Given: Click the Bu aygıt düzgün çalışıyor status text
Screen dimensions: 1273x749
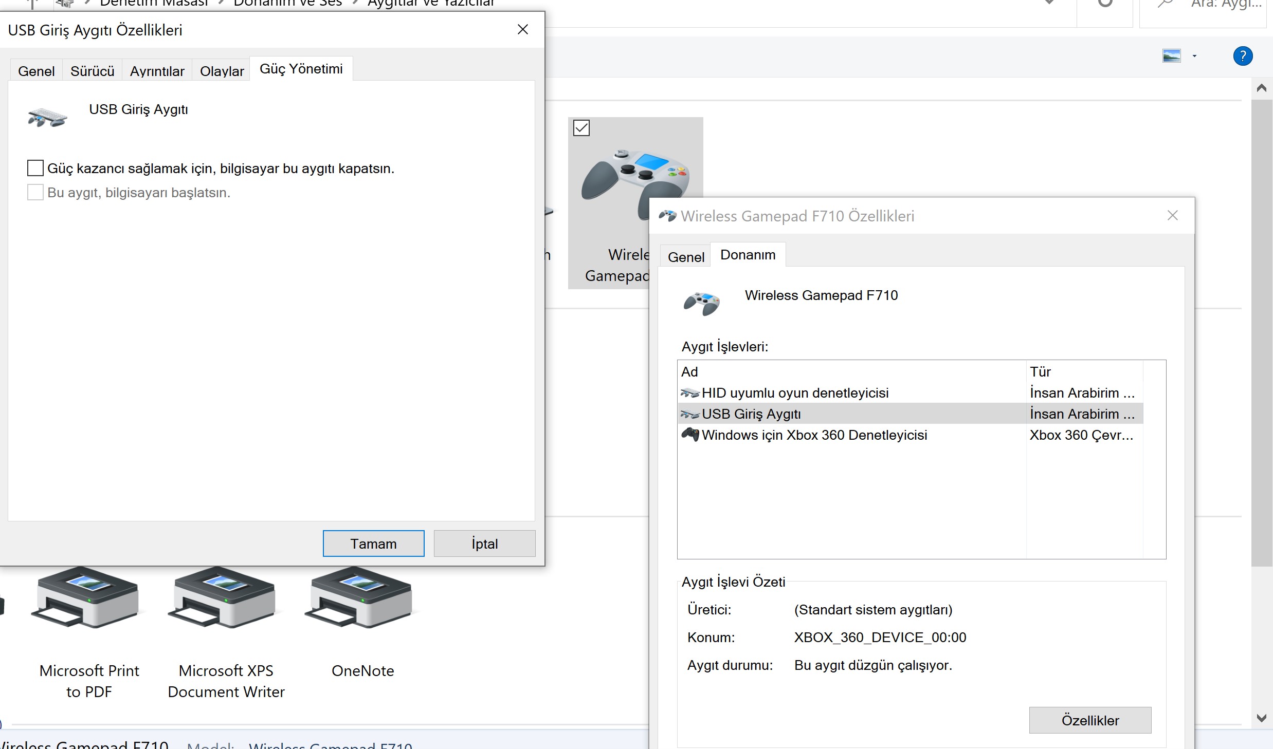Looking at the screenshot, I should point(873,665).
